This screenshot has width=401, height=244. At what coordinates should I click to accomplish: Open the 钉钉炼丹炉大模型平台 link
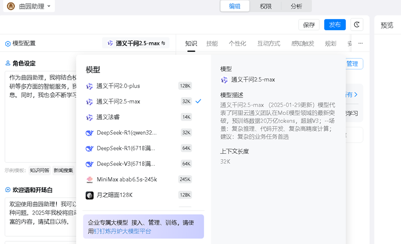(122, 231)
